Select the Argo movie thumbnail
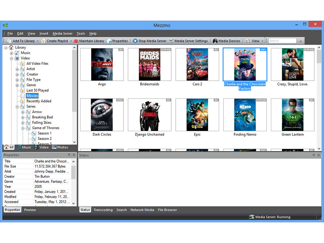This screenshot has height=243, width=324. tap(102, 64)
